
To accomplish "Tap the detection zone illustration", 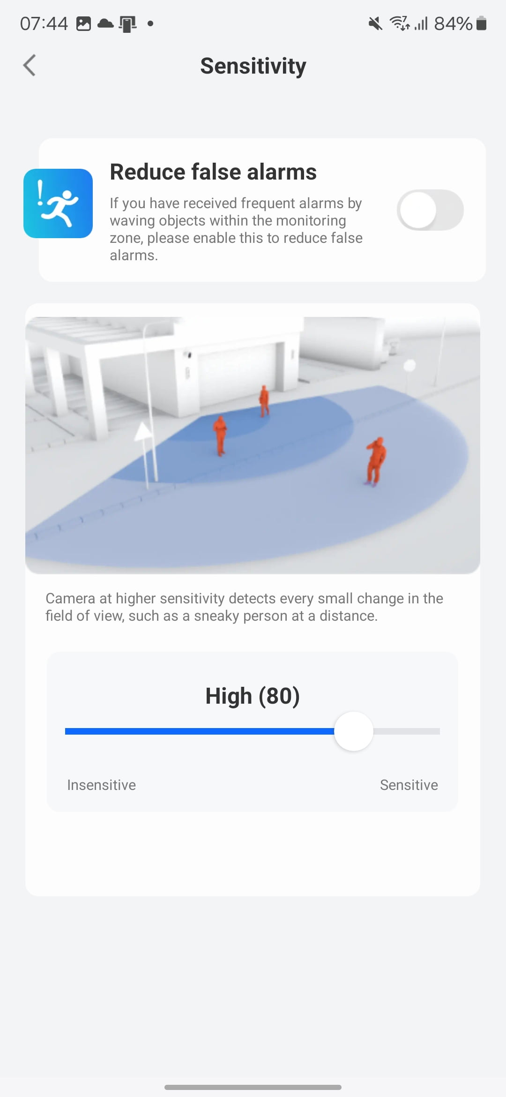I will pyautogui.click(x=253, y=445).
